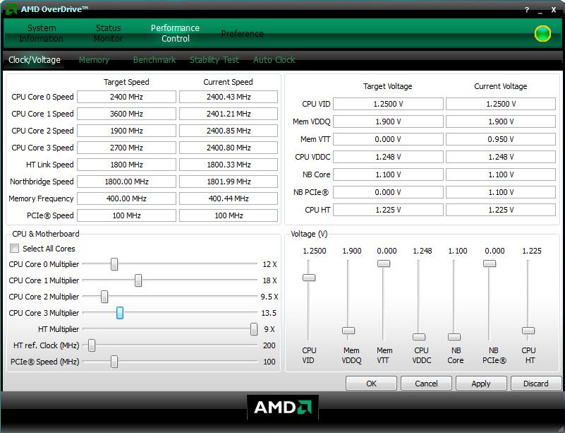Click the green status indicator light

[542, 33]
